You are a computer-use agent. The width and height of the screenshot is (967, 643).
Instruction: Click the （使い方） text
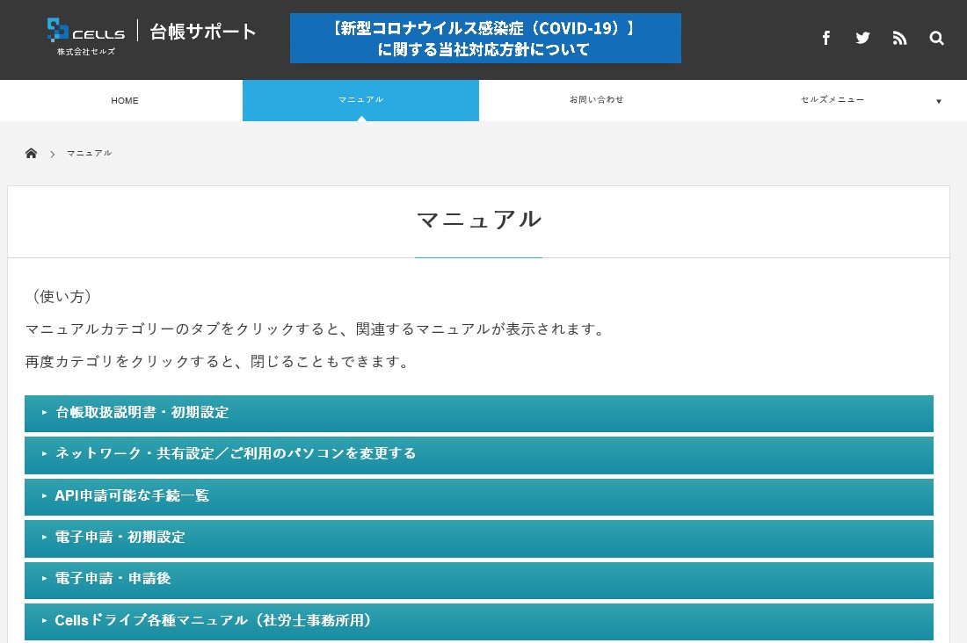tap(62, 297)
